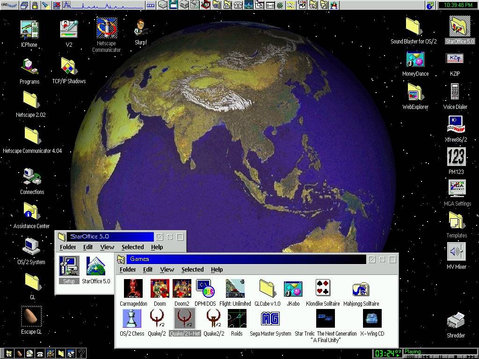This screenshot has width=479, height=359.
Task: Open the ICPhone desktop icon
Action: click(29, 34)
